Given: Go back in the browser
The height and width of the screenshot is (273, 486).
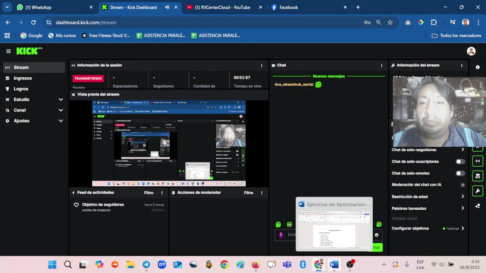Looking at the screenshot, I should click(x=8, y=22).
